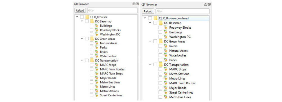Click the DC Basemap folder icon in the QLR_Browser tree
Screen dimensions: 282x102
point(92,21)
